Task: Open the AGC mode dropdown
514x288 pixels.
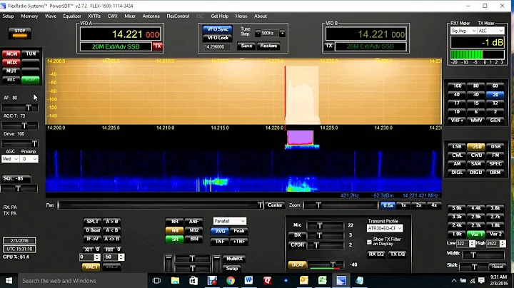Action: [11, 159]
